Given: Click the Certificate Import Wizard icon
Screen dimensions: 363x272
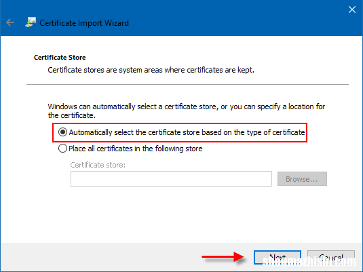Looking at the screenshot, I should 31,22.
